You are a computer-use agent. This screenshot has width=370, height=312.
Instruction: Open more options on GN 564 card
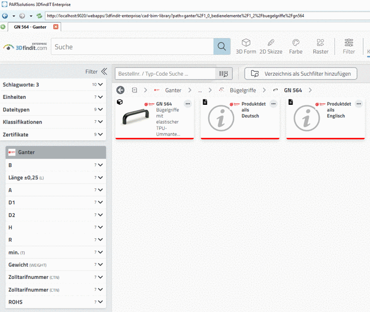(x=187, y=104)
